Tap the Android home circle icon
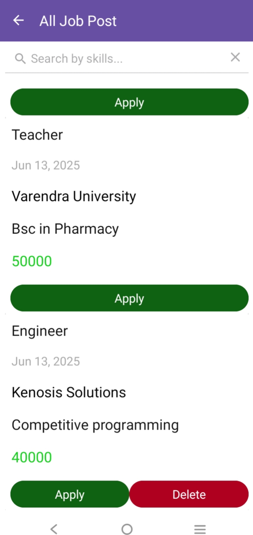 127,529
